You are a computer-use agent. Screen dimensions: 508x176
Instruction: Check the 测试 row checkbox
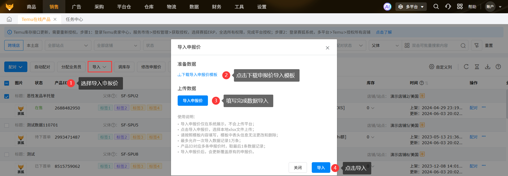[x=7, y=155]
